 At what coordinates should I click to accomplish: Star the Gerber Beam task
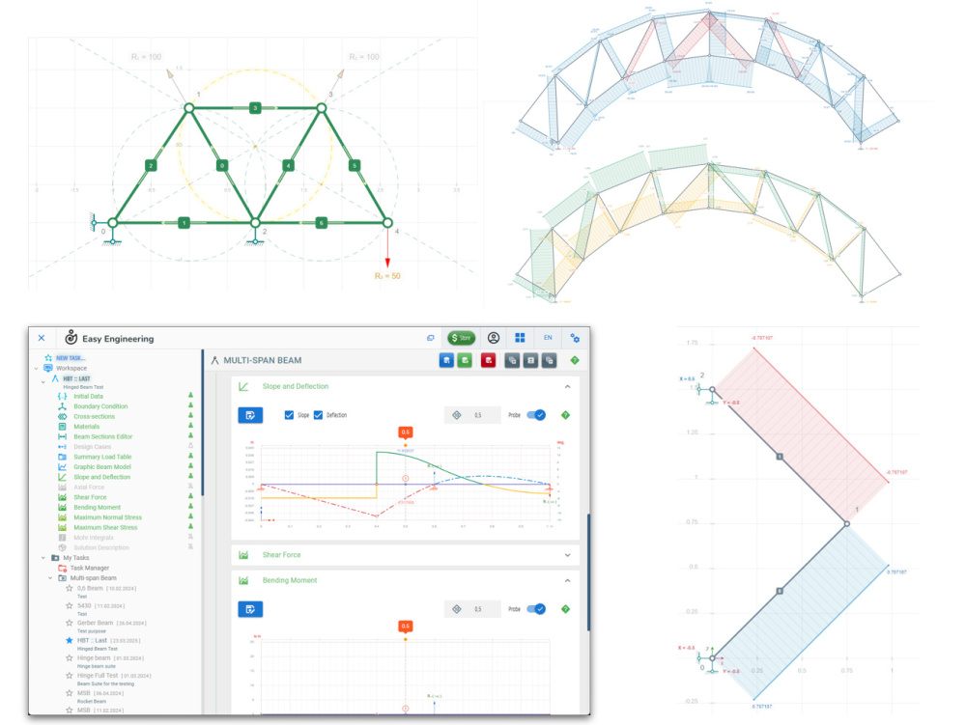69,623
